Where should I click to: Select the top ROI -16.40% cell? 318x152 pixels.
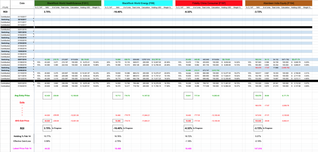tap(118, 12)
